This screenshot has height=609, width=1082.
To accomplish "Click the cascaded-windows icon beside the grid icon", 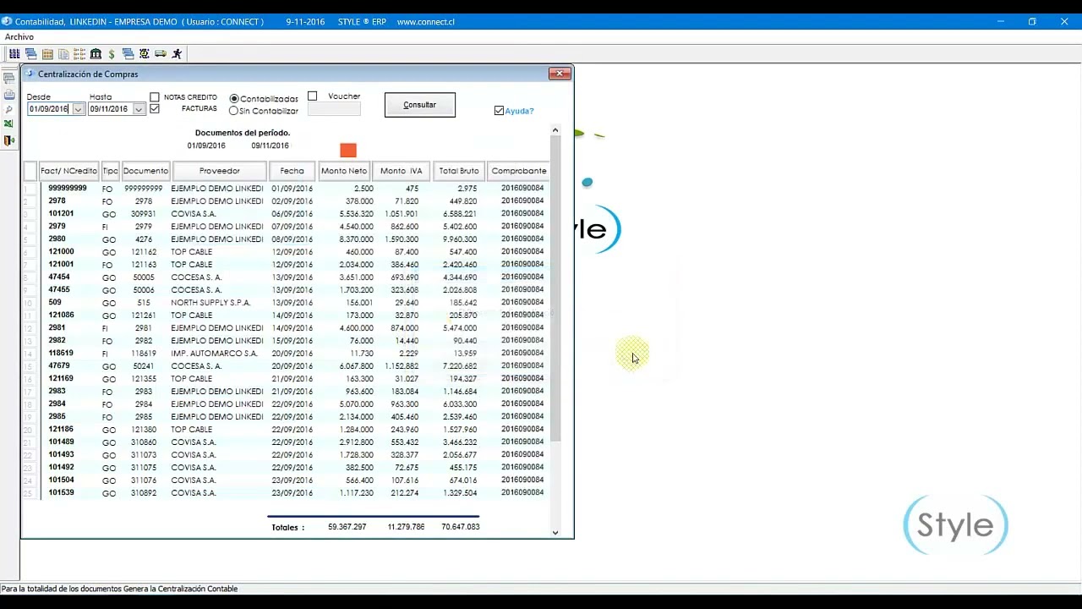I will pos(30,54).
